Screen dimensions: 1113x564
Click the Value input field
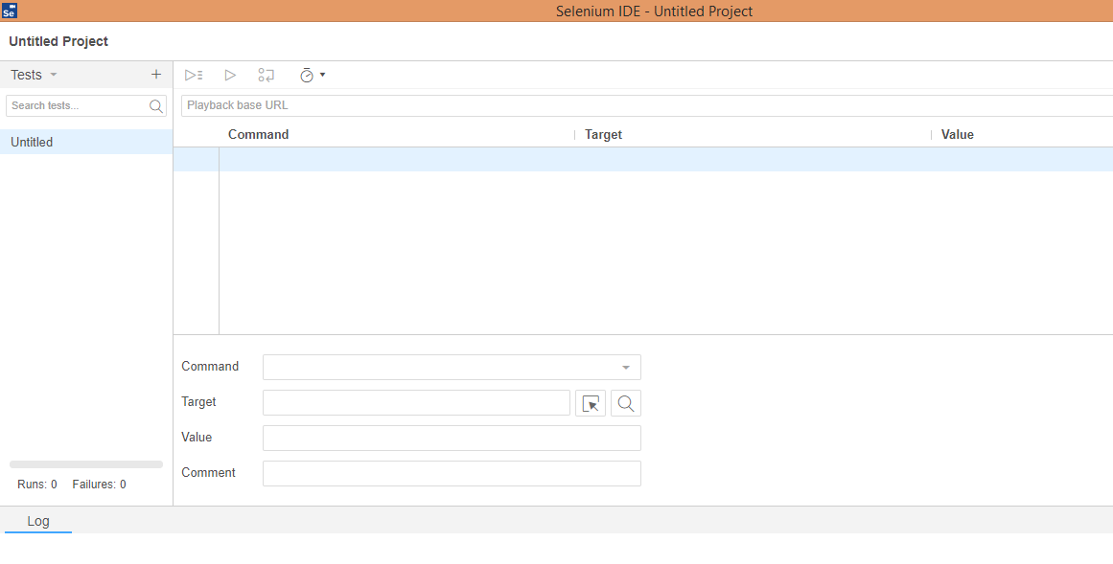(452, 439)
